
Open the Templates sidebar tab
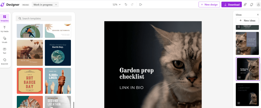coord(5,18)
